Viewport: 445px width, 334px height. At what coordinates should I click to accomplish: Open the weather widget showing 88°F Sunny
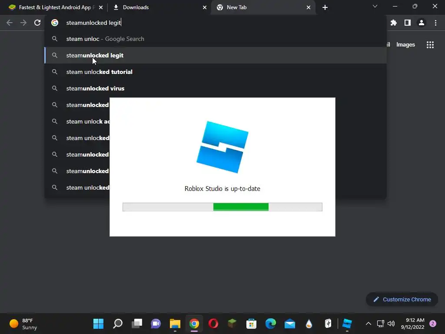[x=23, y=324]
